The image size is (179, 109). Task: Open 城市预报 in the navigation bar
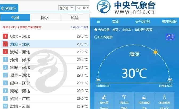169,22
